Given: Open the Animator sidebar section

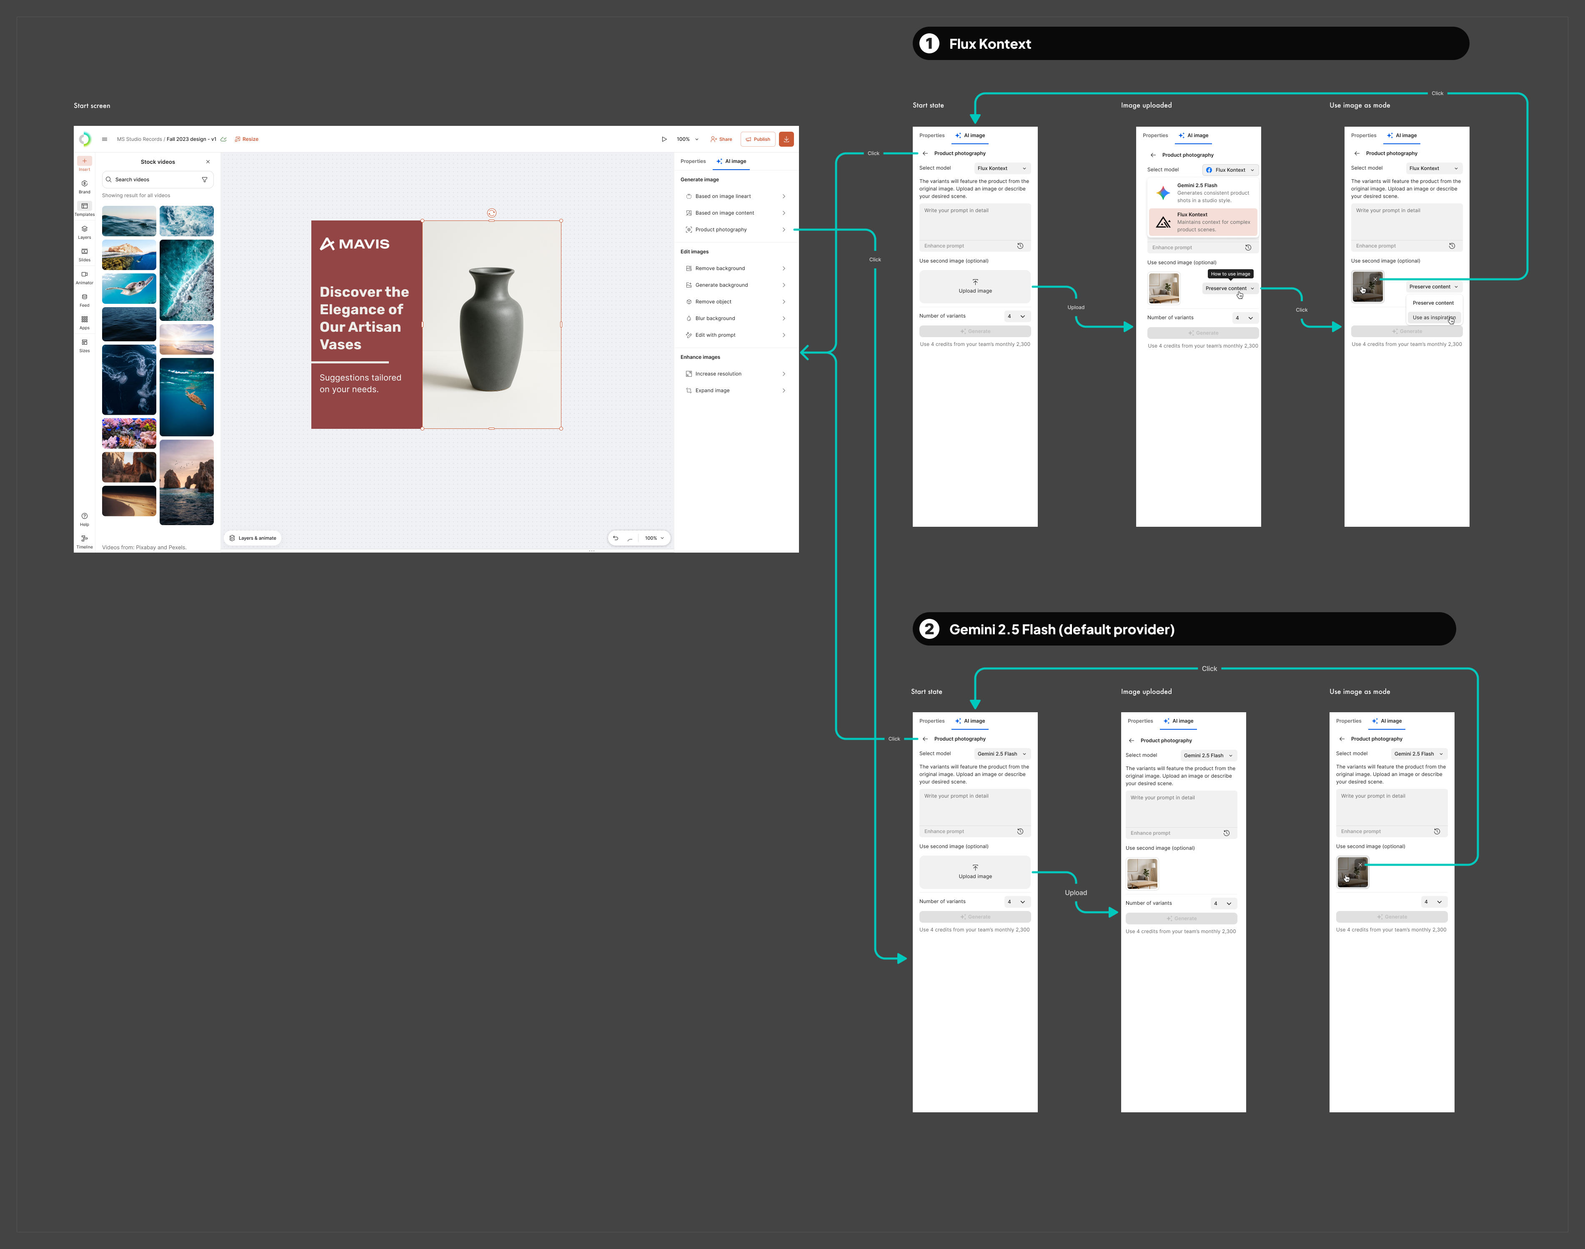Looking at the screenshot, I should point(85,277).
